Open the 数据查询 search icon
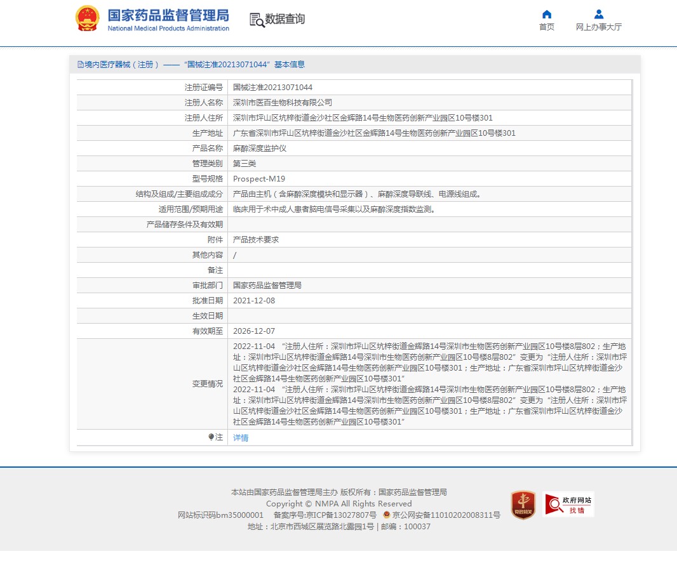The image size is (677, 561). pos(257,20)
